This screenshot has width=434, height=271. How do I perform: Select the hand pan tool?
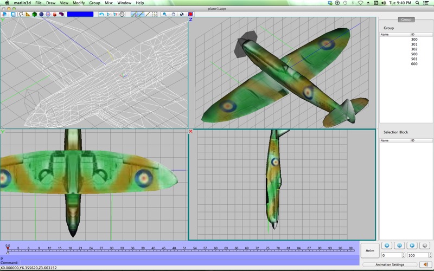pos(174,14)
